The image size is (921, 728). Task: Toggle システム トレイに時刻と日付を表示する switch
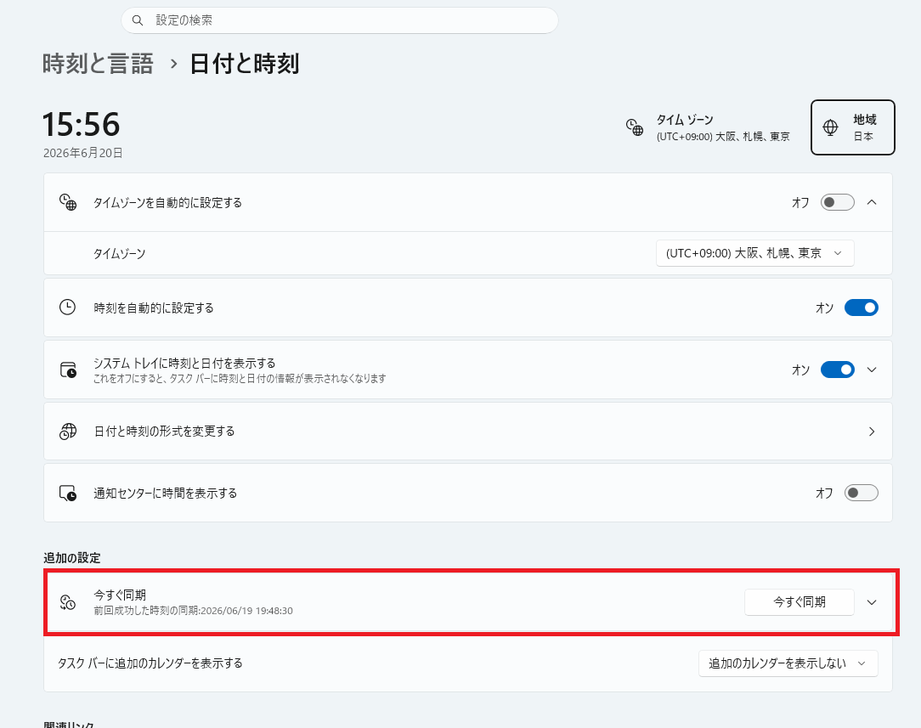838,370
